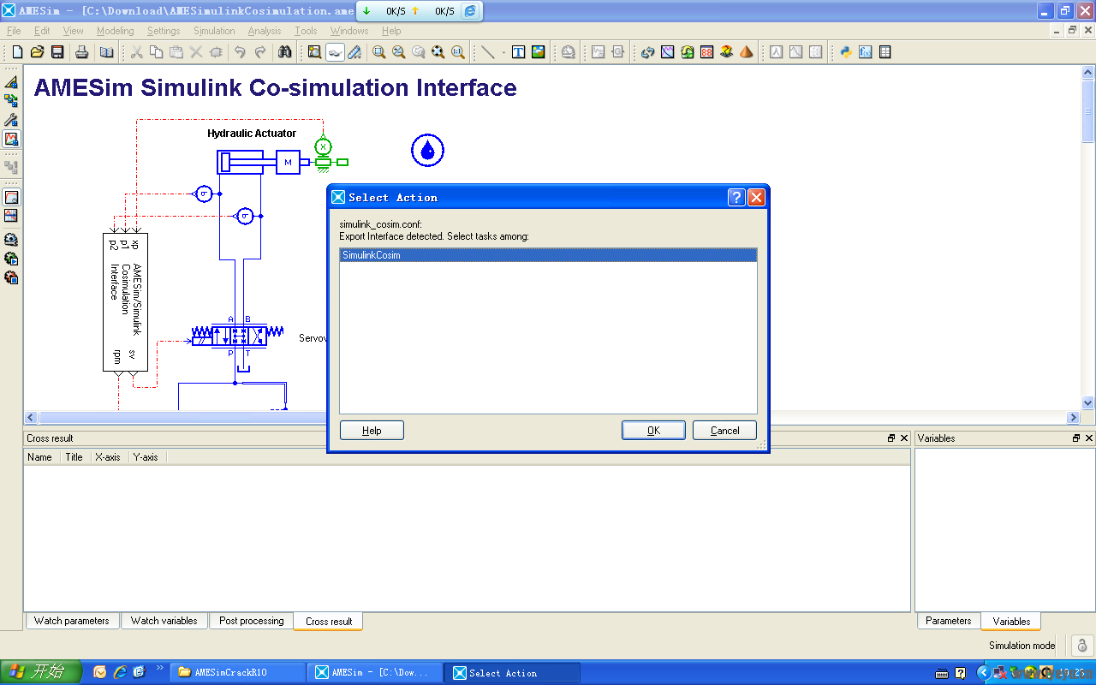Undo with the curved left arrow
Image resolution: width=1096 pixels, height=685 pixels.
241,52
